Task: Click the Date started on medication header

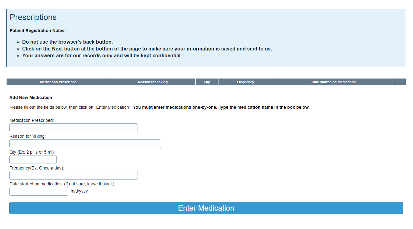Action: (333, 82)
